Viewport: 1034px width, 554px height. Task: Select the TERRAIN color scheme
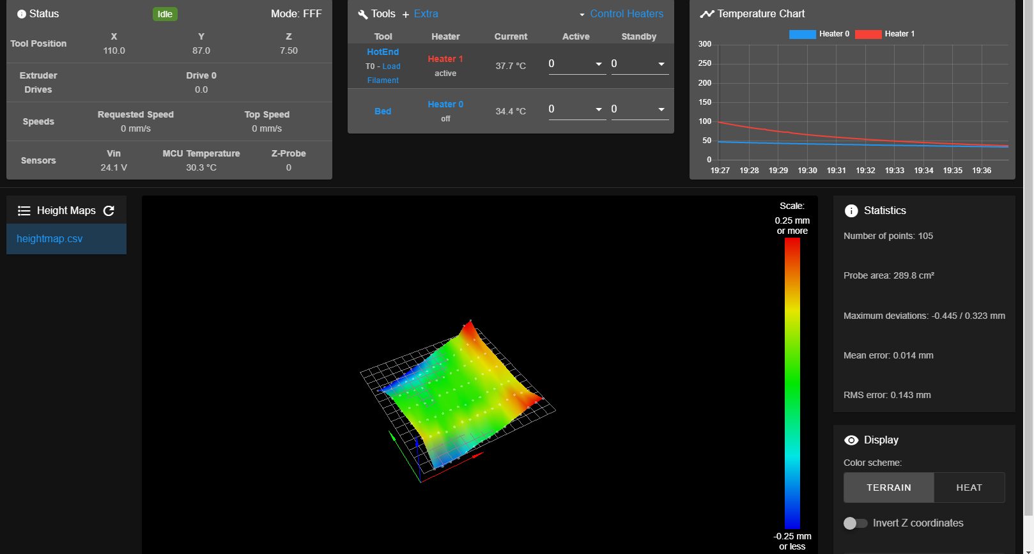pos(889,488)
